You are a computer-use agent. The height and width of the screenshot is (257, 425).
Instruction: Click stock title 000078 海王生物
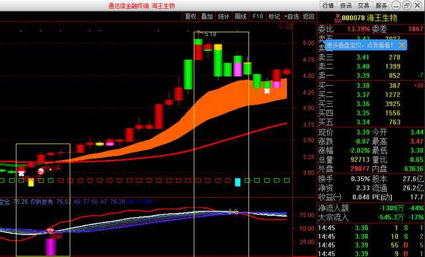click(x=369, y=18)
